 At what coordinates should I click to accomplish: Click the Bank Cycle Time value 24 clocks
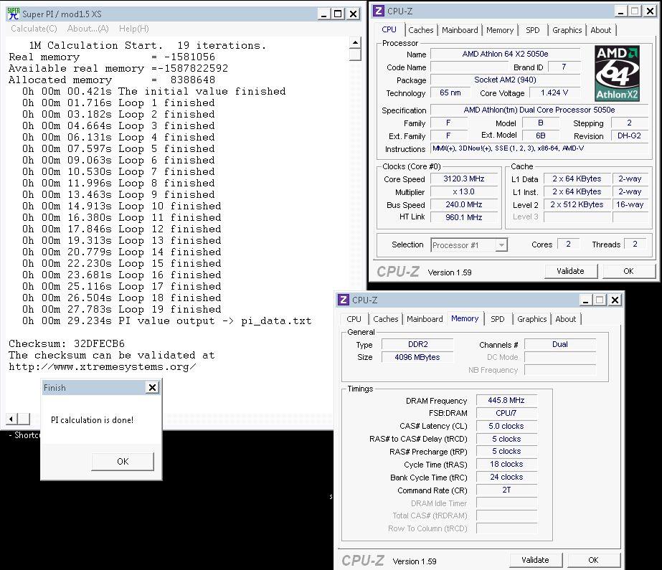tap(506, 478)
